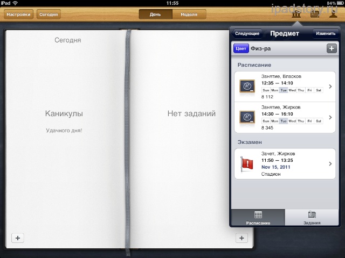Image resolution: width=345 pixels, height=258 pixels.
Task: Add a task with the right page plus button
Action: (241, 238)
